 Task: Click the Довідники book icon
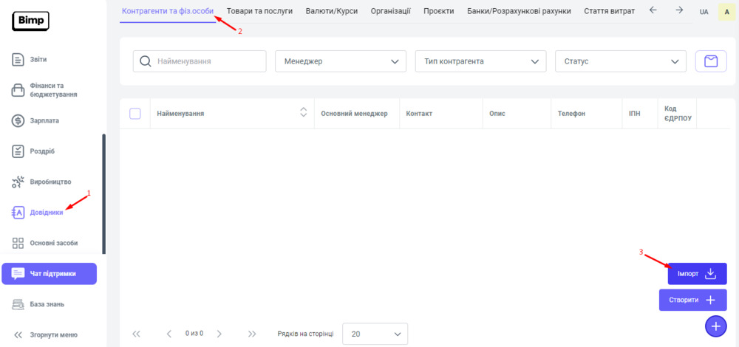pyautogui.click(x=19, y=213)
